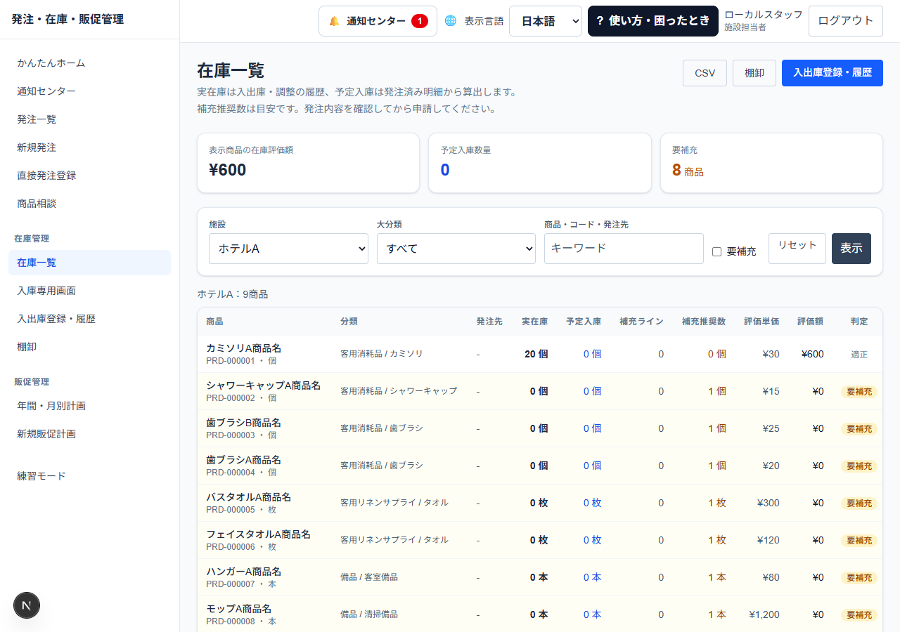The width and height of the screenshot is (900, 632).
Task: Select フェイスタオルA商品名 row
Action: coord(539,540)
